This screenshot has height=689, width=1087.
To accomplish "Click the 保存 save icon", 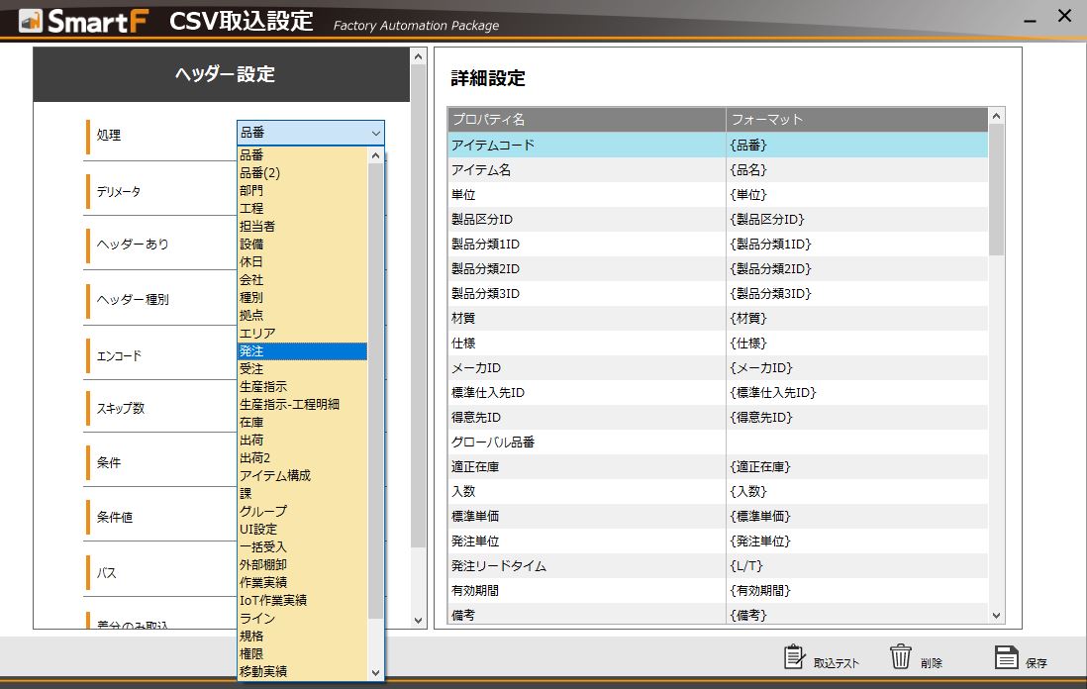I will coord(1007,657).
